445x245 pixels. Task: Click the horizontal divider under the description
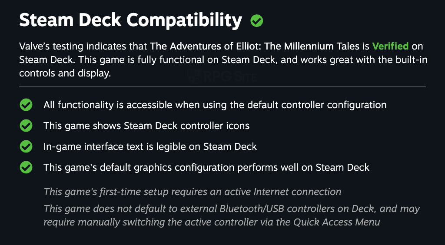[x=222, y=87]
